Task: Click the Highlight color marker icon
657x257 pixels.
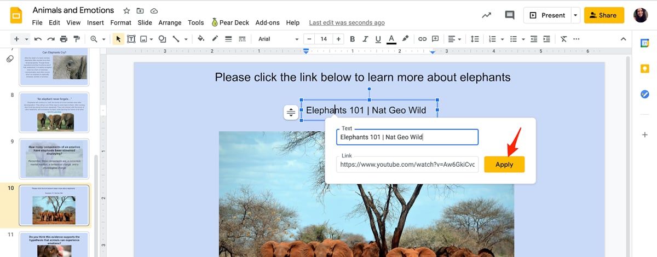Action: [405, 39]
